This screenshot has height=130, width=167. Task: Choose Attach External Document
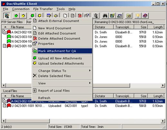tap(62, 21)
